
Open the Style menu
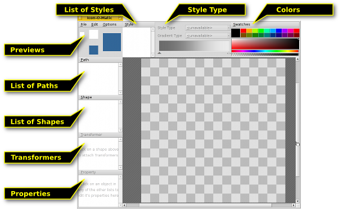[x=129, y=25]
